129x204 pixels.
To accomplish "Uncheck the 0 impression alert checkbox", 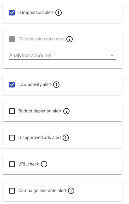I will coord(12,13).
